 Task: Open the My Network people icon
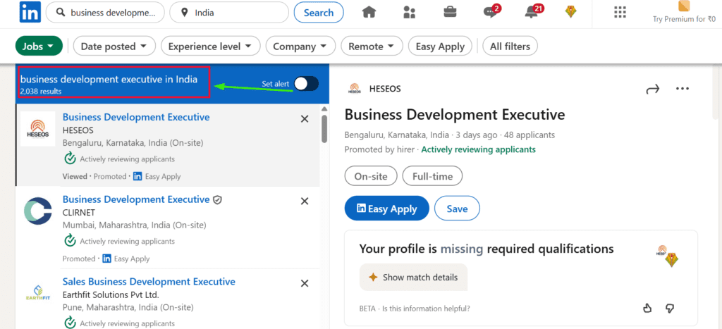[410, 13]
